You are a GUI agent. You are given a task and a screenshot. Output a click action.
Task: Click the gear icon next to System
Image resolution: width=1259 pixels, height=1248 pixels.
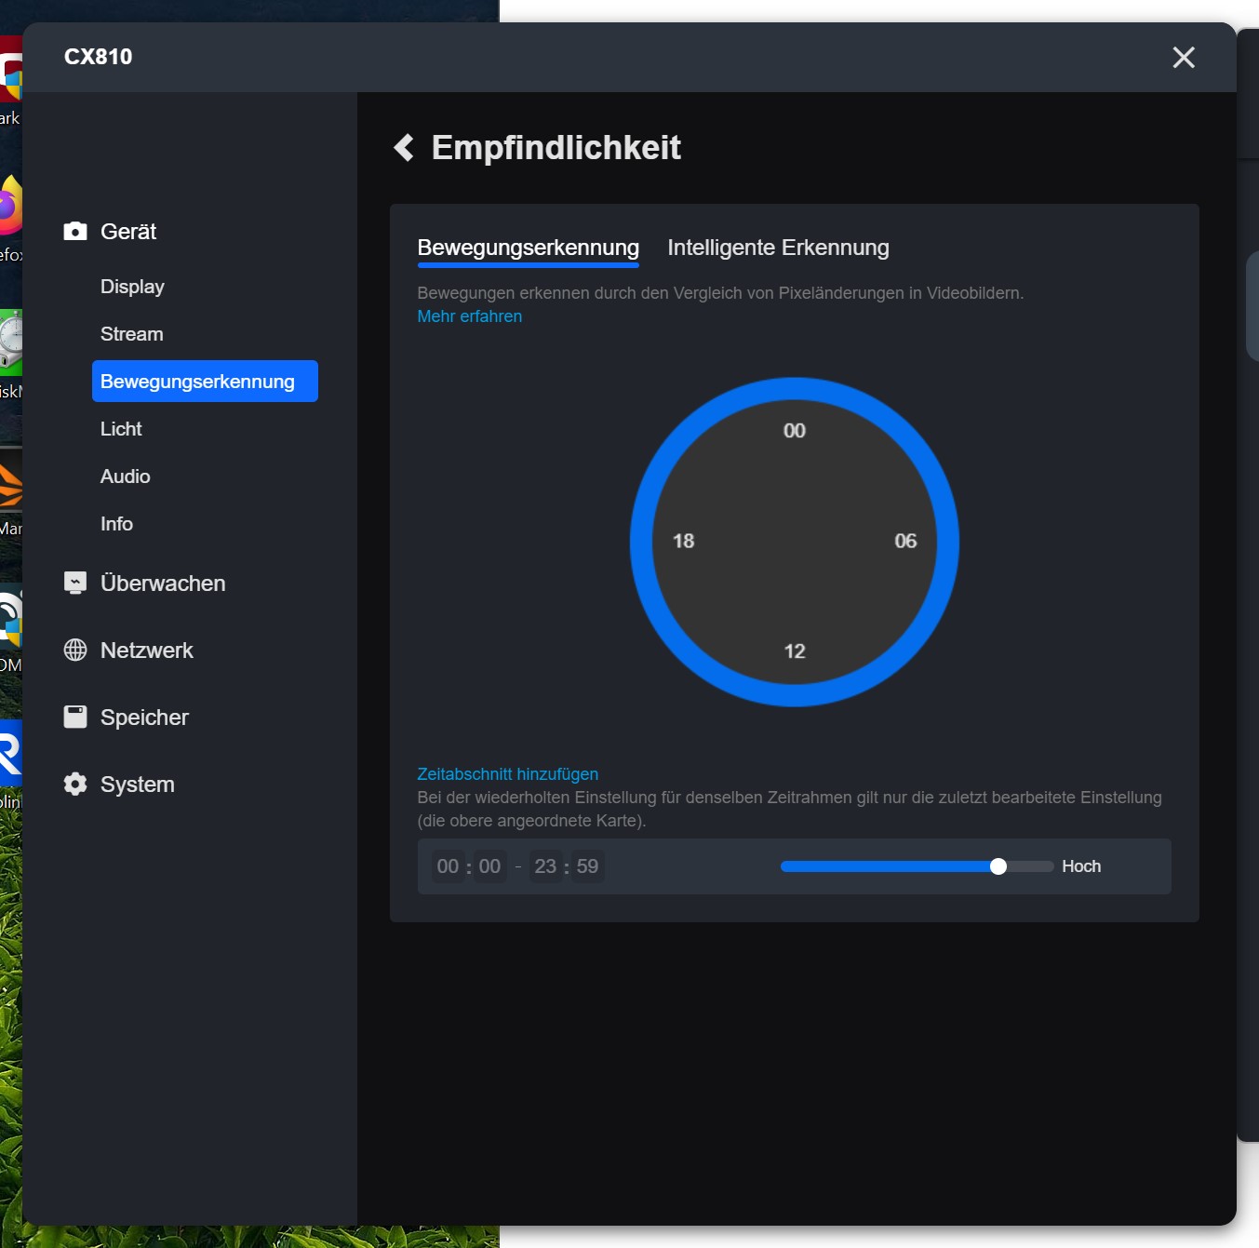pos(75,784)
